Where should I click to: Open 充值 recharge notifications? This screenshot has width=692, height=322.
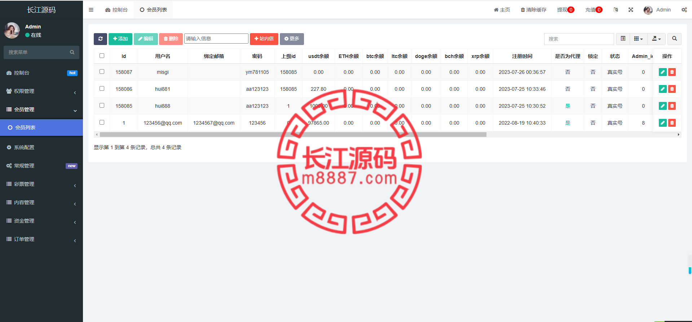594,10
